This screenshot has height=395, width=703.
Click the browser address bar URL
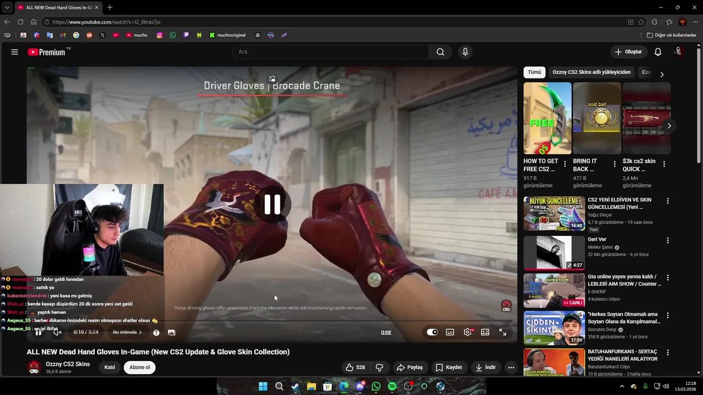(107, 22)
